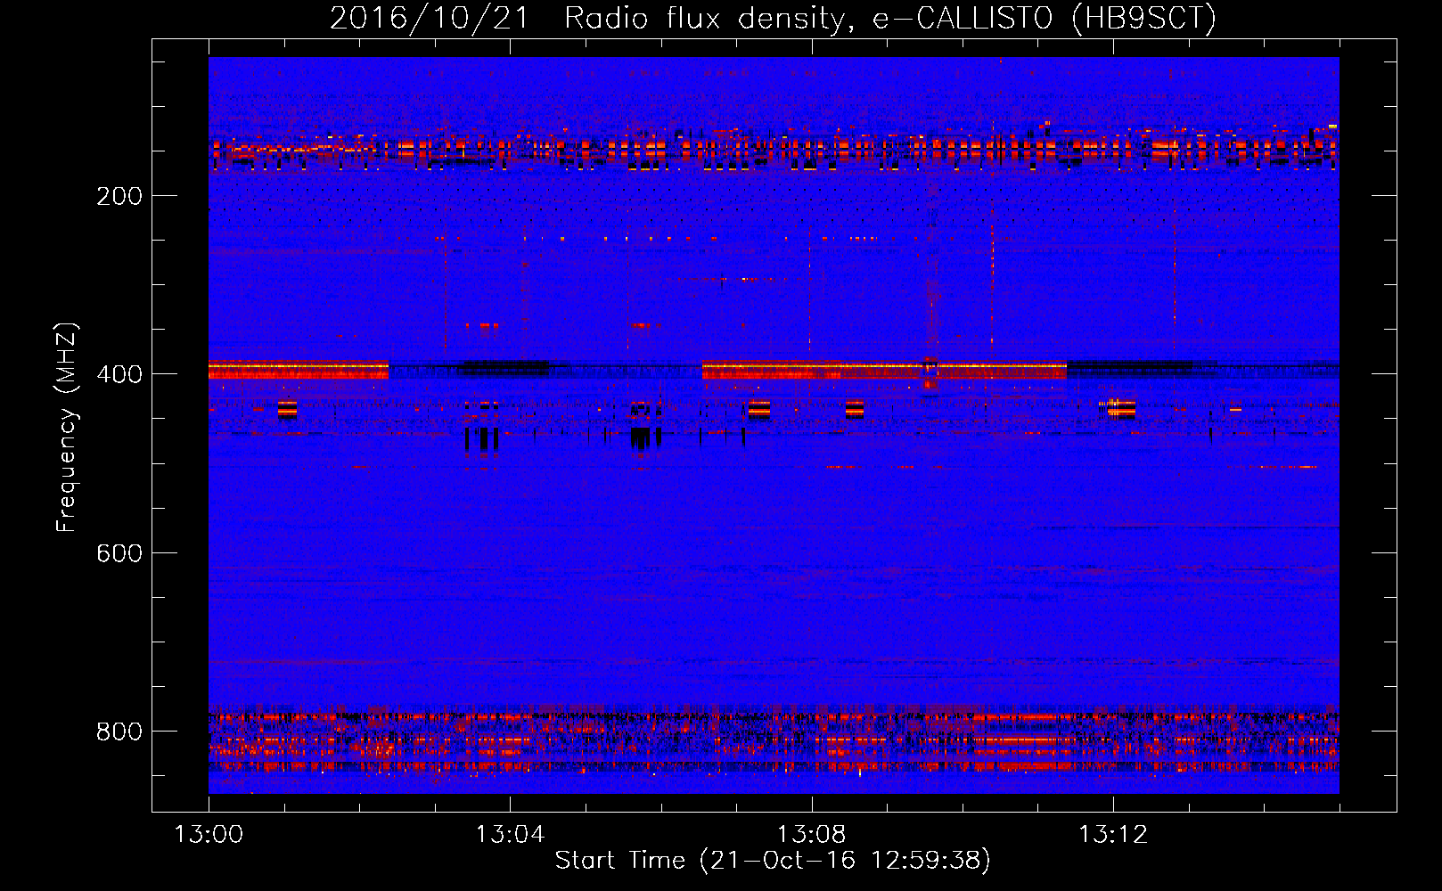Click the 13:12 time tick label

pos(1113,835)
